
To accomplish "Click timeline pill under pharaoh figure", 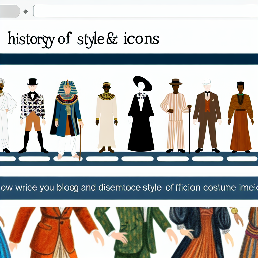I will coord(68,159).
